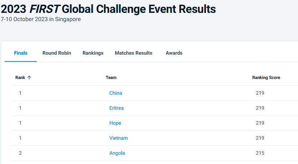Viewport: 298px width, 164px height.
Task: Click the rank 2 cell for Angola
Action: (x=20, y=153)
